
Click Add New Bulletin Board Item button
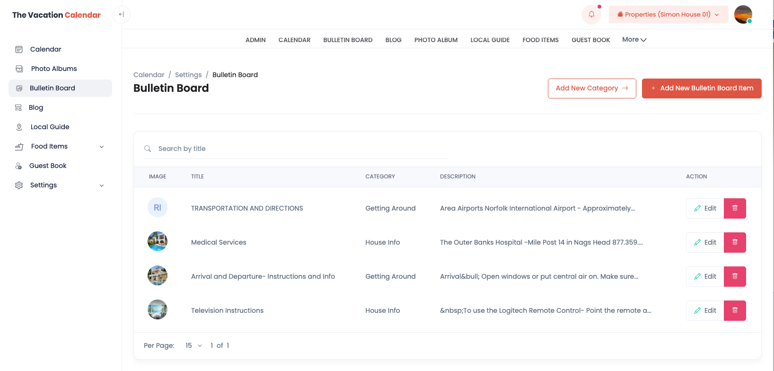702,88
